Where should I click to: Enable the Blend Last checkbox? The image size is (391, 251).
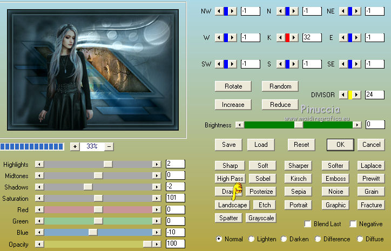click(x=308, y=224)
